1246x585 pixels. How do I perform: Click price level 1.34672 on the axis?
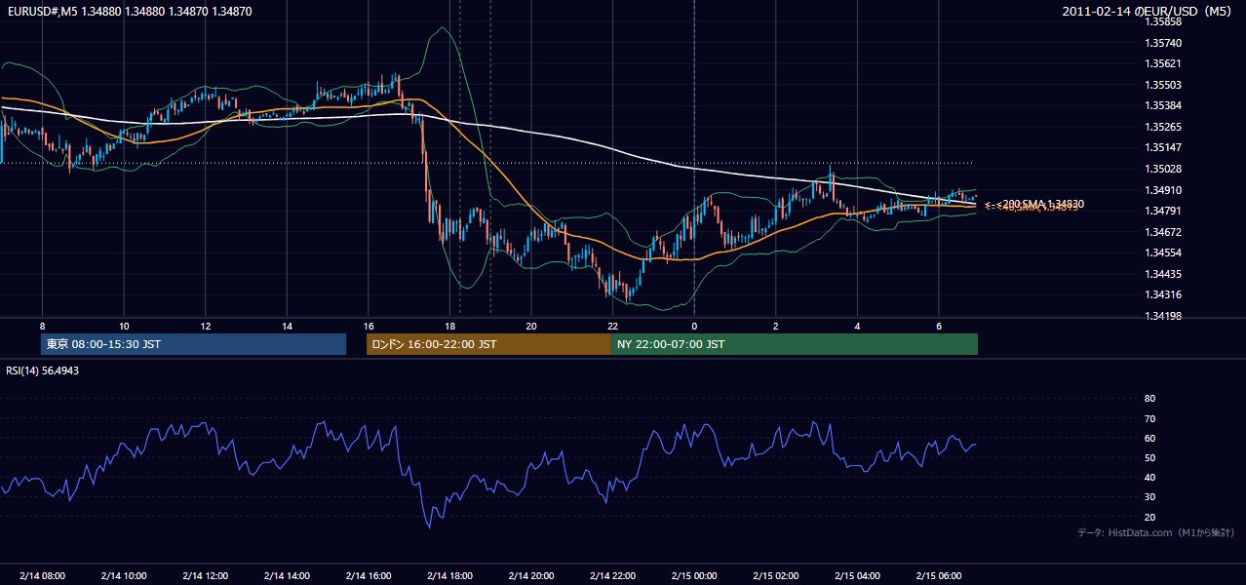pyautogui.click(x=1165, y=232)
